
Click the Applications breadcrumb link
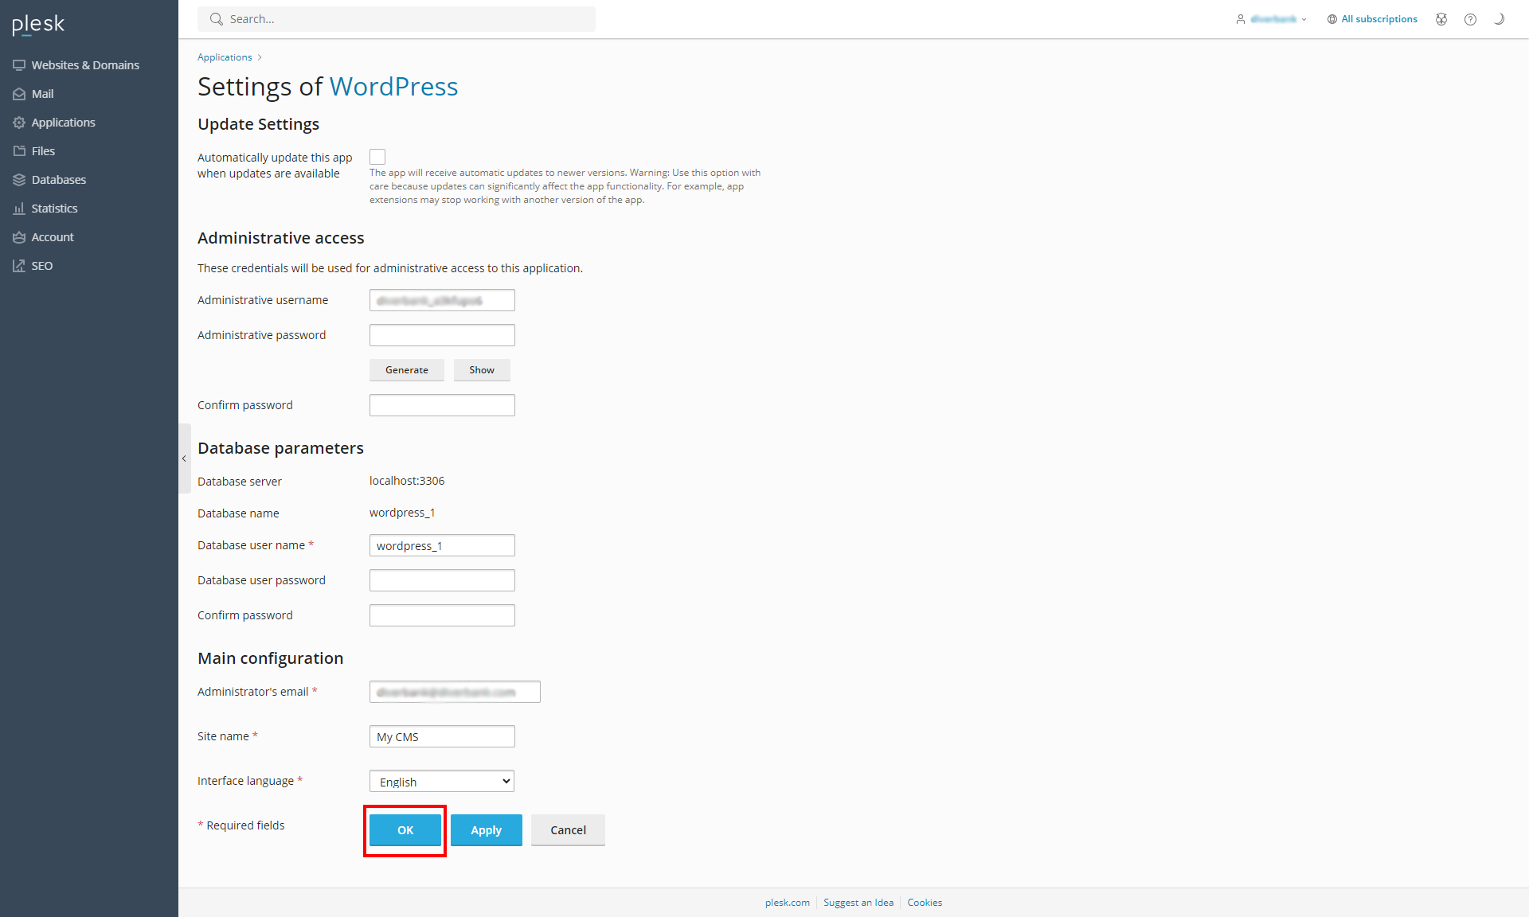pyautogui.click(x=225, y=57)
